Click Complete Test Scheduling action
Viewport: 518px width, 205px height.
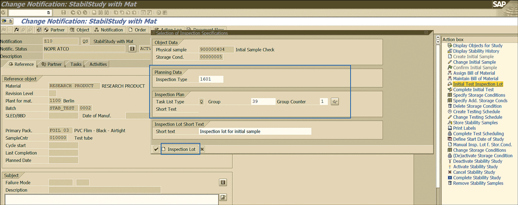[x=478, y=134]
